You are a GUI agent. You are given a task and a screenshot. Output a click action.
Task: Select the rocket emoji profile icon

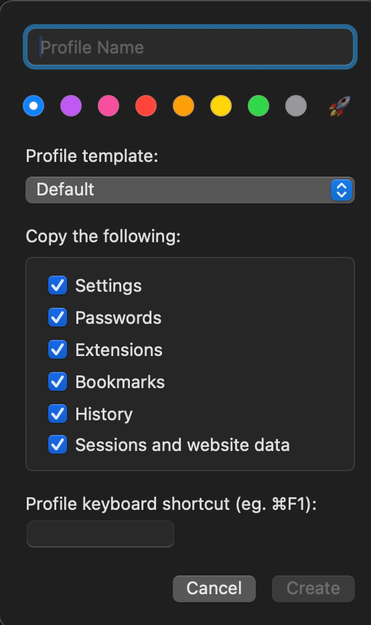point(340,106)
